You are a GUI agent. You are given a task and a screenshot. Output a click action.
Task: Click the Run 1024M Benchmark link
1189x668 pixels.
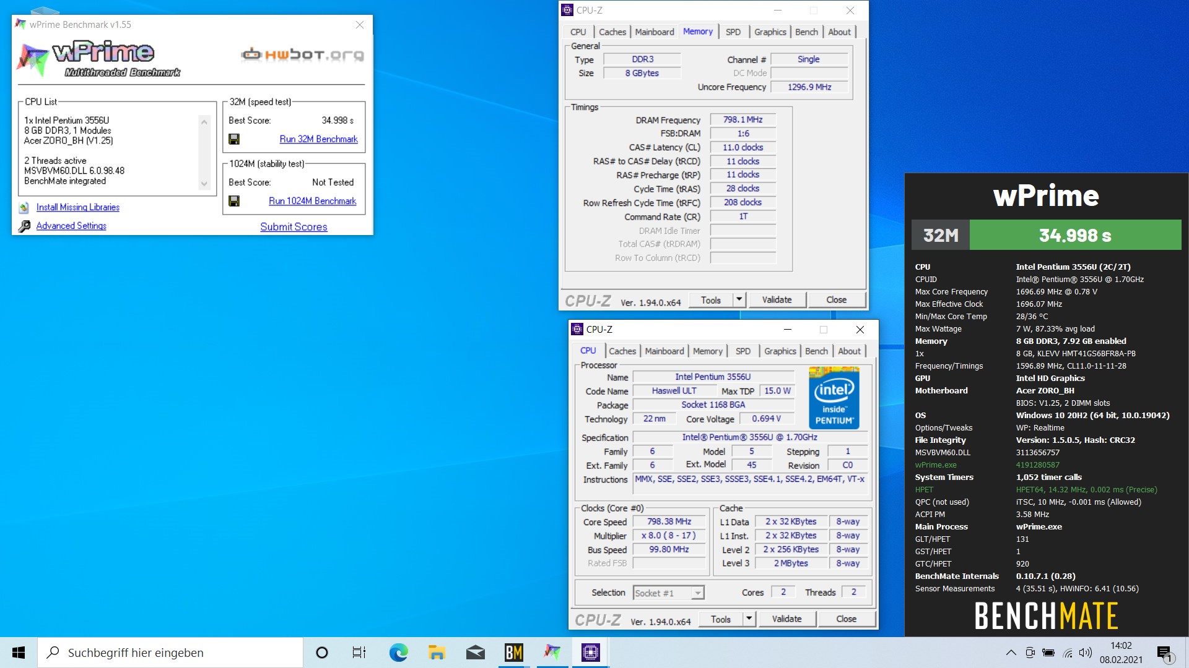[x=312, y=201]
